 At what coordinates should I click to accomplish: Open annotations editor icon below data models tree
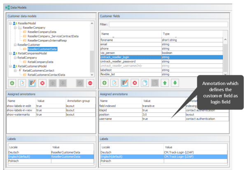point(32,83)
